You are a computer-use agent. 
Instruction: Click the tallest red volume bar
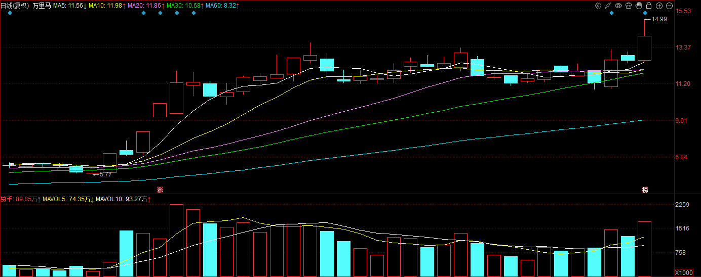pyautogui.click(x=176, y=241)
